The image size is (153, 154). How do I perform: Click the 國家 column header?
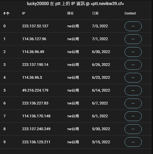(70, 13)
